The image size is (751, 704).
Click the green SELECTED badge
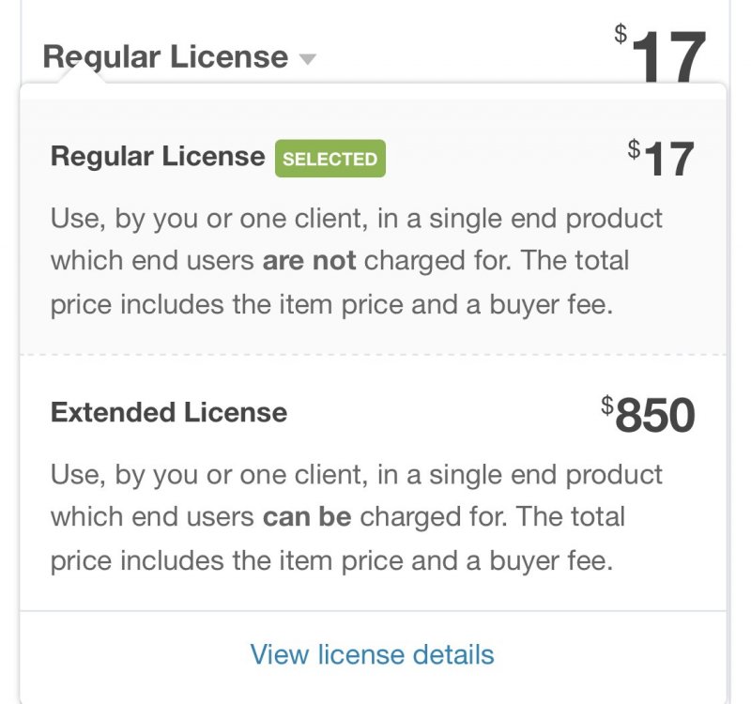pos(330,159)
